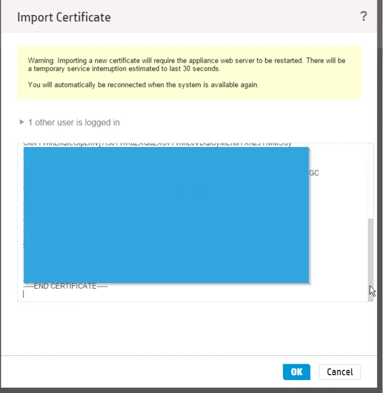Open help for Import Certificate dialog

(364, 16)
